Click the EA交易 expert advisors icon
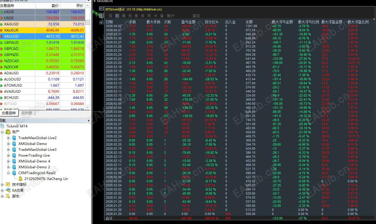 [8, 190]
